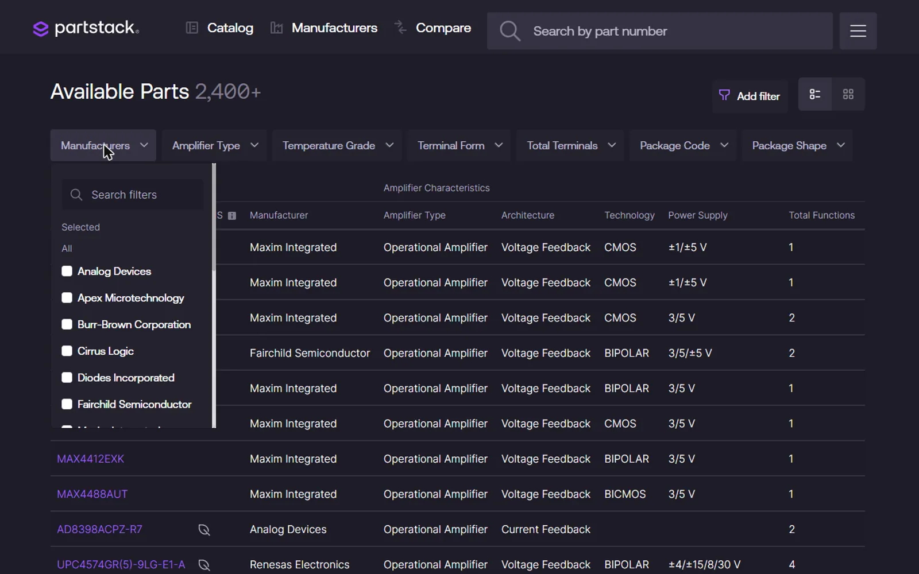The image size is (919, 574).
Task: Click the Add filter button
Action: click(750, 96)
